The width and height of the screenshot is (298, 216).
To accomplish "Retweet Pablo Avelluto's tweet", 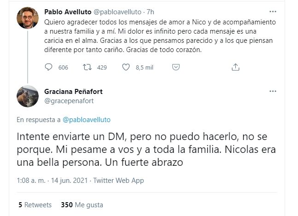I will tap(87, 67).
